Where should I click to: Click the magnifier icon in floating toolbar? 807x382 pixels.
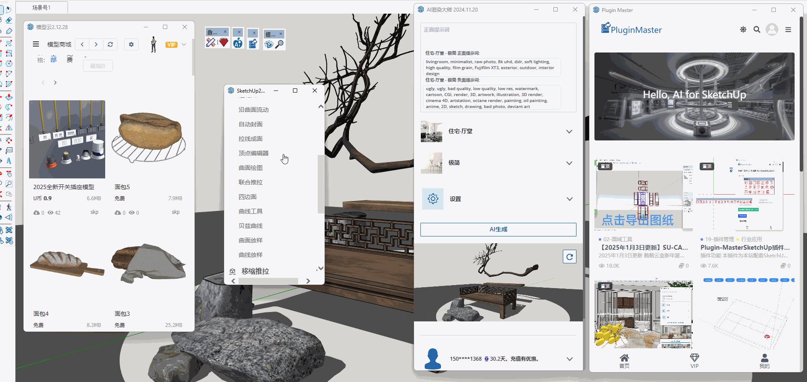click(279, 44)
